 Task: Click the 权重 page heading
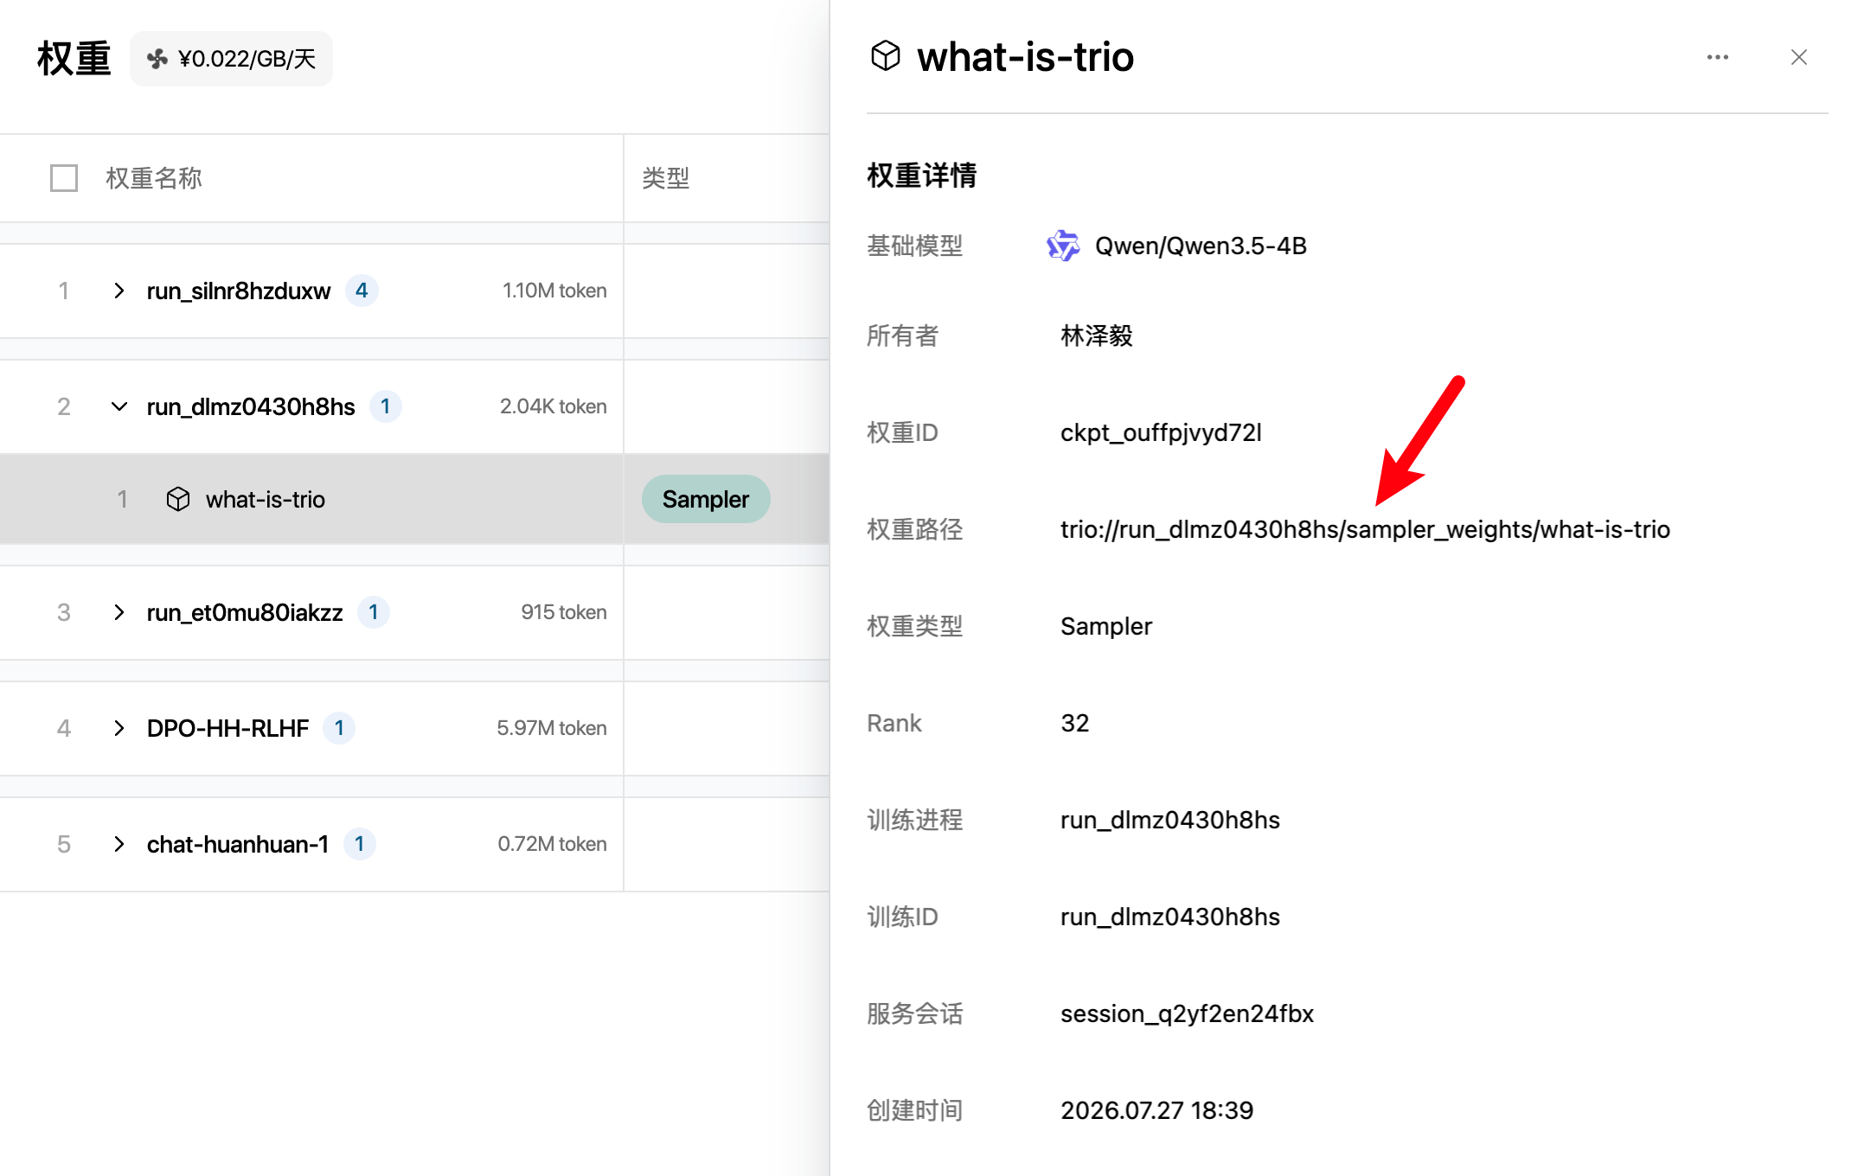click(x=74, y=59)
